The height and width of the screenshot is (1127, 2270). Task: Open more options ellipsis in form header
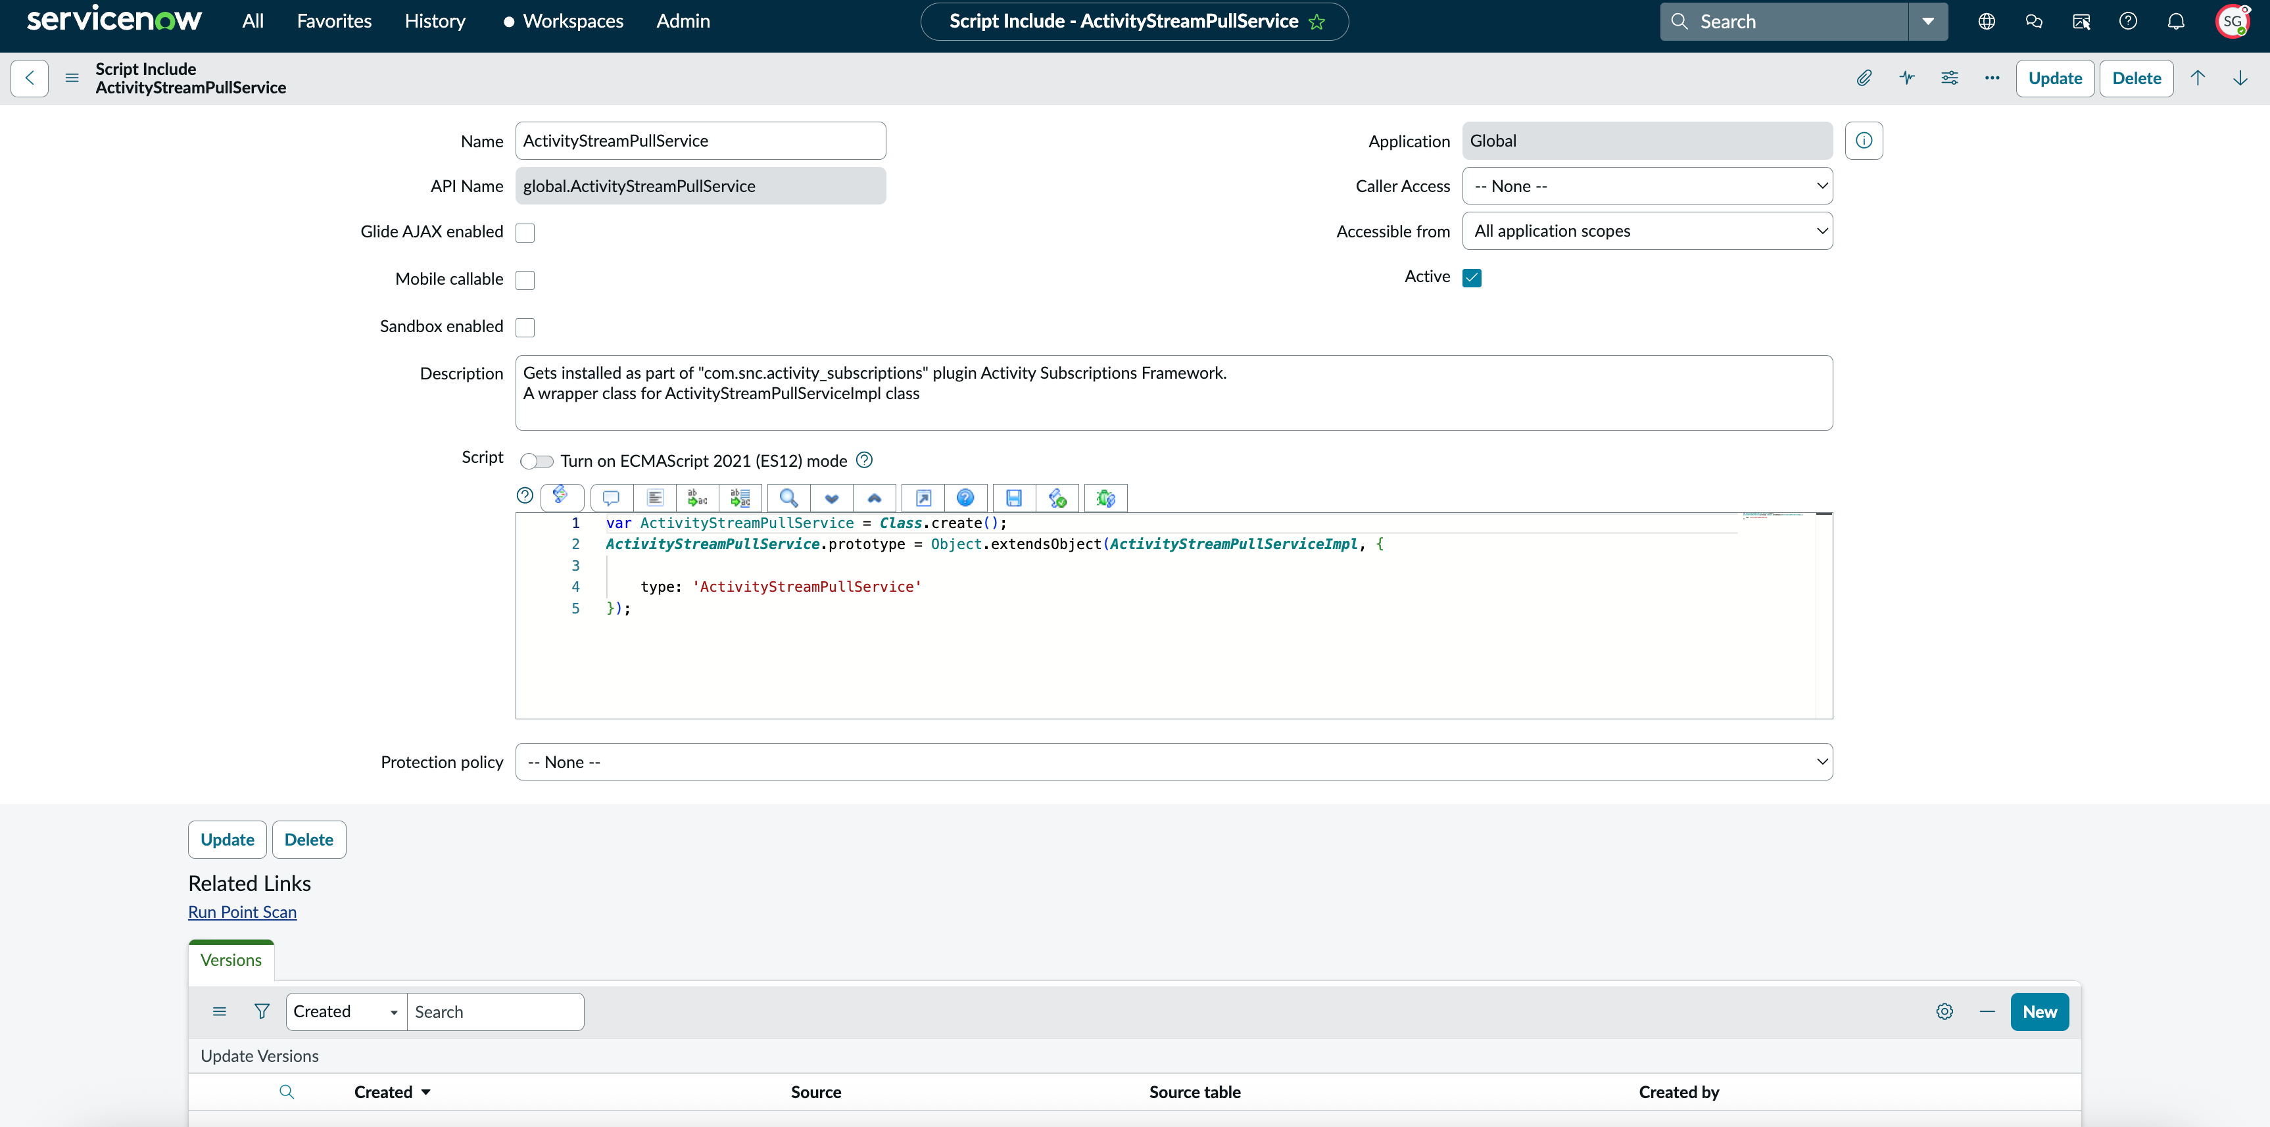(x=1992, y=78)
